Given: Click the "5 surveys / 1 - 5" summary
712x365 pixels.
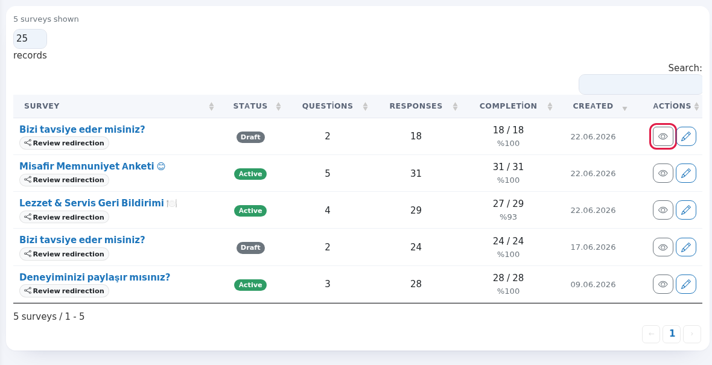Looking at the screenshot, I should [49, 316].
